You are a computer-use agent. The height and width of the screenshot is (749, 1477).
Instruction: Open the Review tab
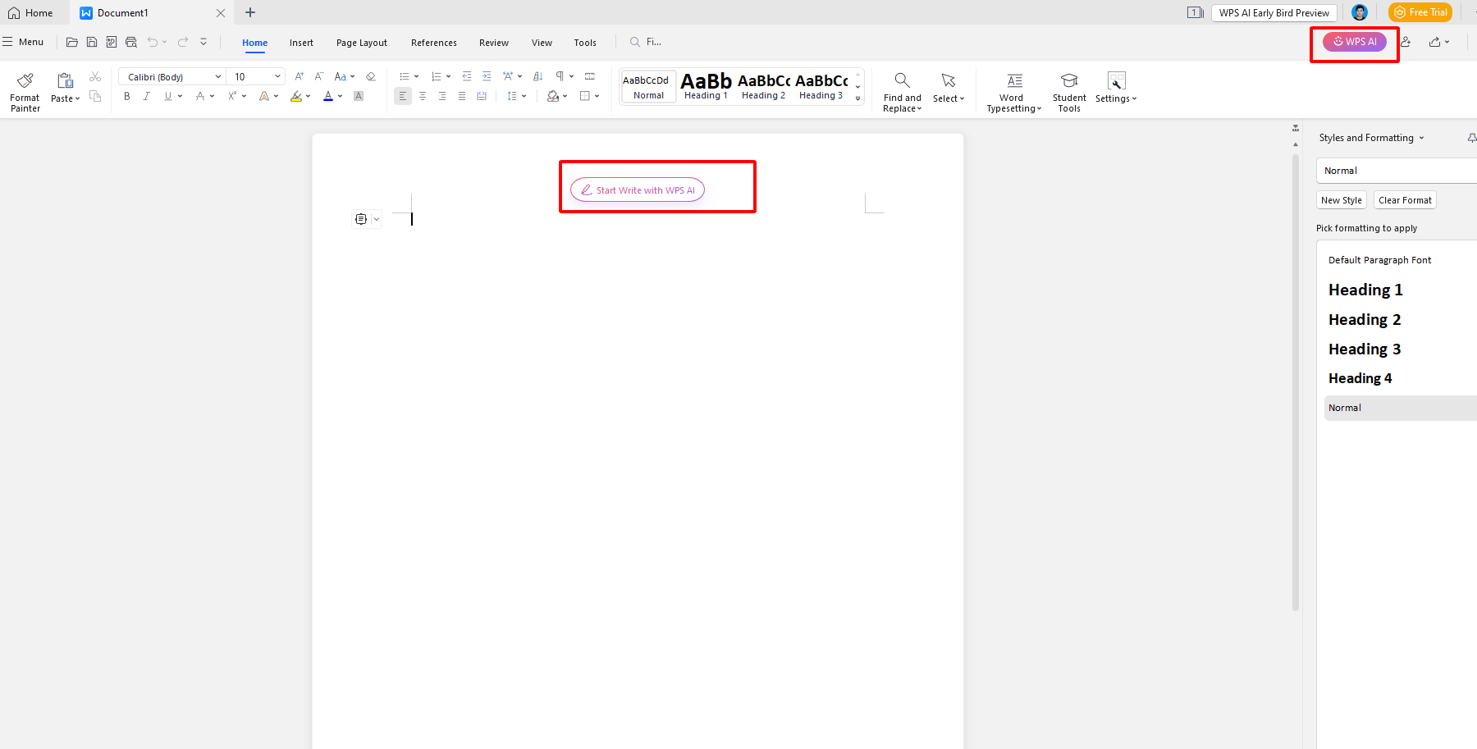click(x=493, y=42)
